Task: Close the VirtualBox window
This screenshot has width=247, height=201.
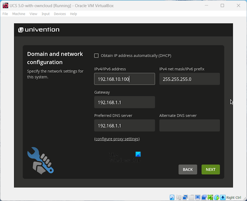Action: pyautogui.click(x=238, y=6)
